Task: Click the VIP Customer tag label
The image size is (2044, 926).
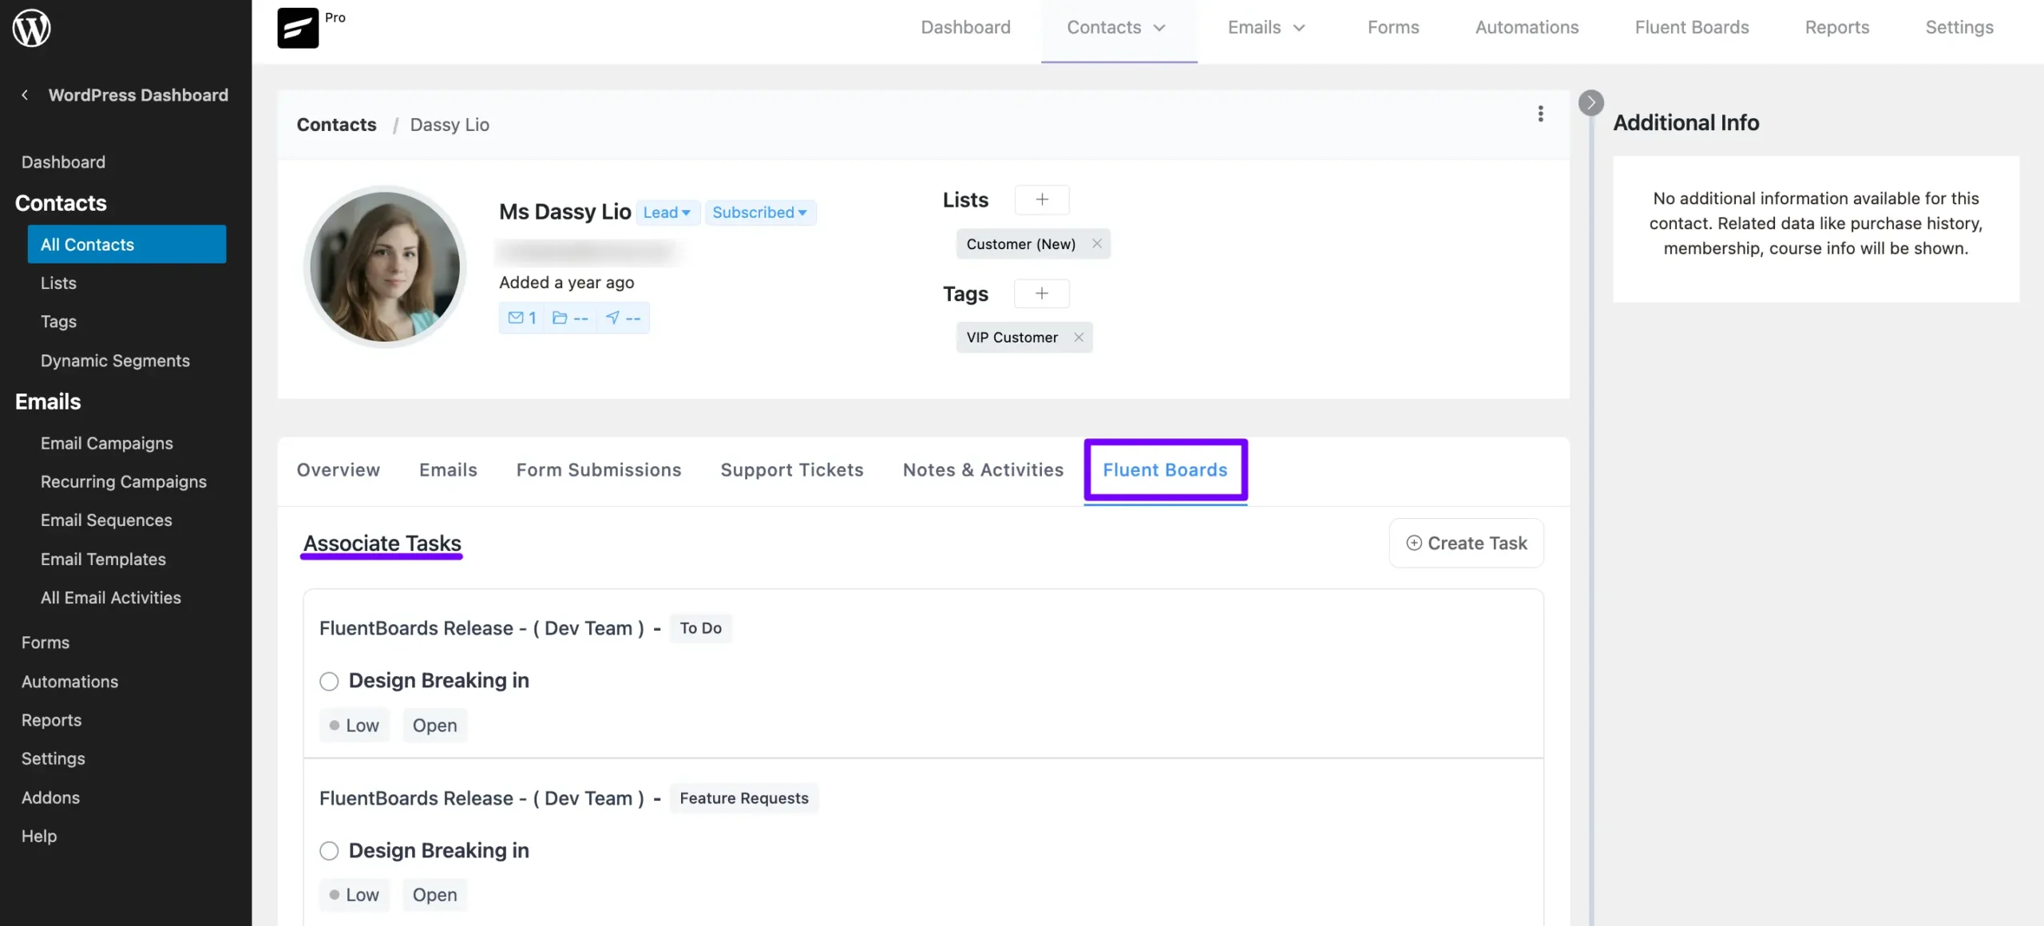Action: (x=1012, y=337)
